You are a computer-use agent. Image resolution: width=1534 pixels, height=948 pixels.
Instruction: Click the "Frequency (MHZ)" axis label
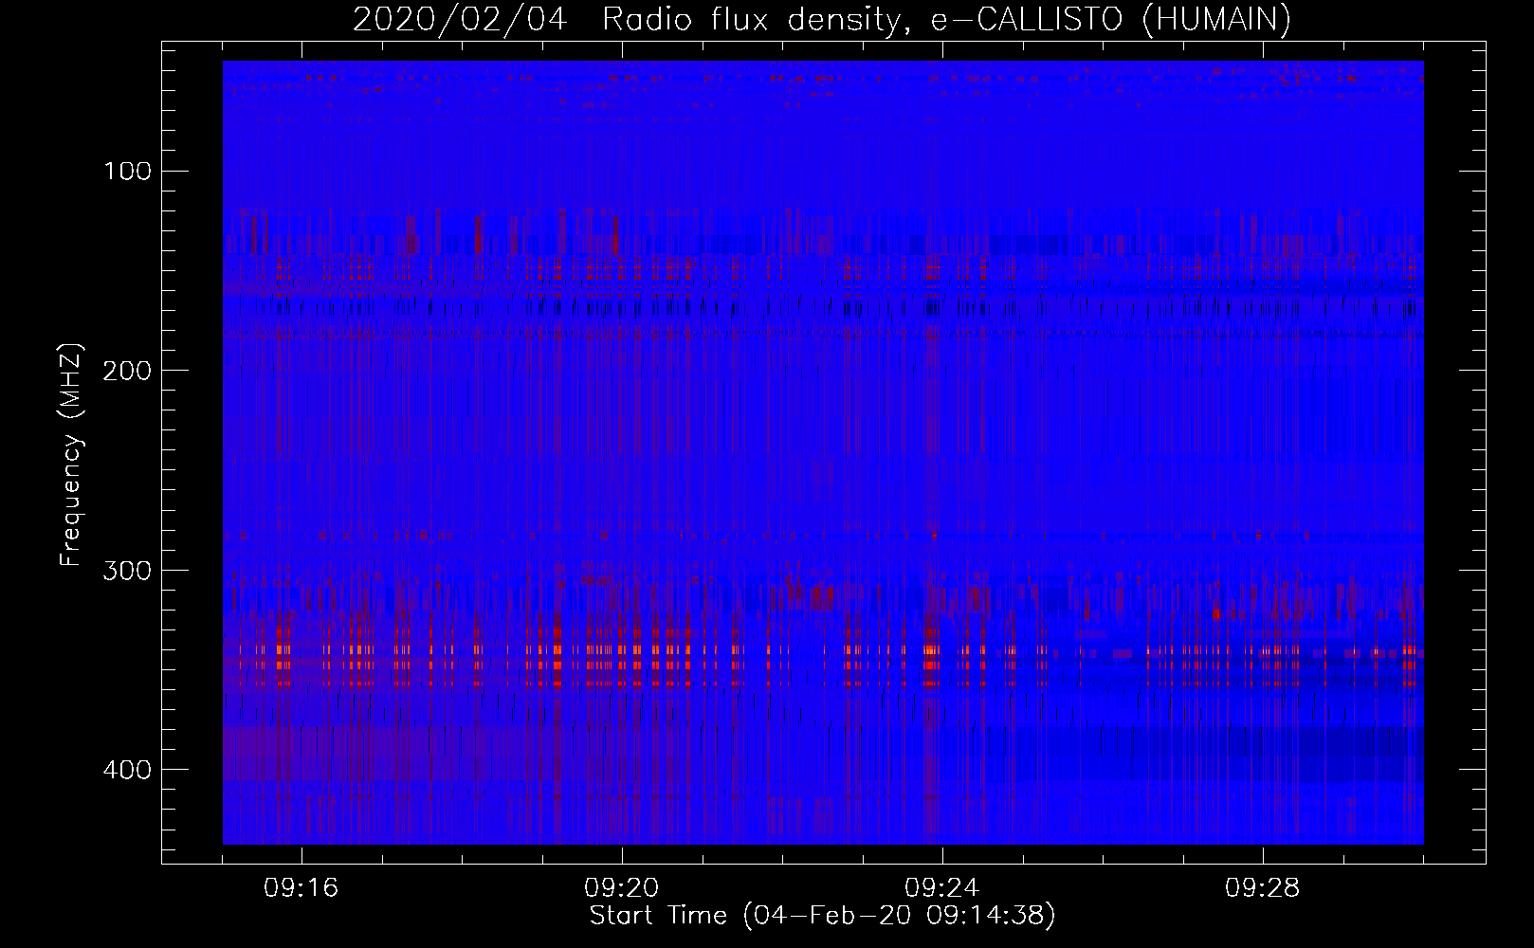pyautogui.click(x=72, y=453)
